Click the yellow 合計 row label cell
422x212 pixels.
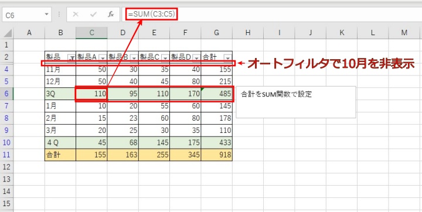60,155
